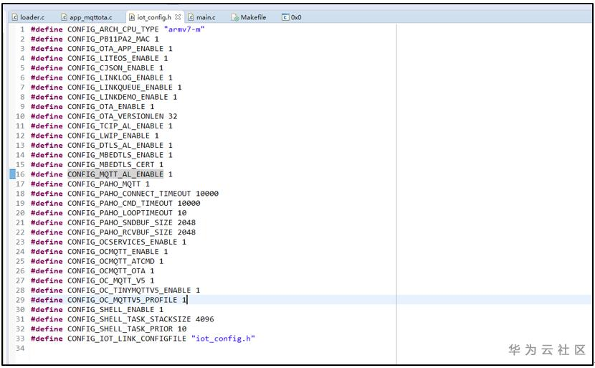The image size is (595, 368).
Task: Click the Makefile icon
Action: (235, 17)
